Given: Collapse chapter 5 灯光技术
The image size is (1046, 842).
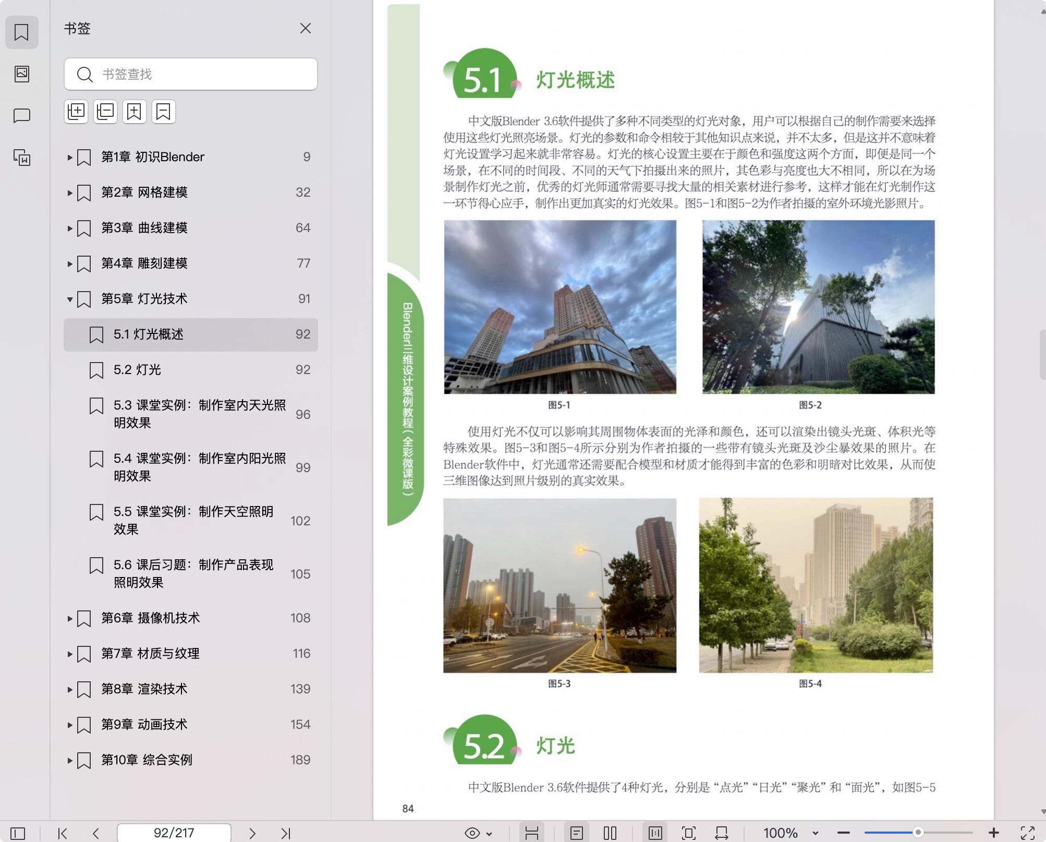Looking at the screenshot, I should click(69, 299).
